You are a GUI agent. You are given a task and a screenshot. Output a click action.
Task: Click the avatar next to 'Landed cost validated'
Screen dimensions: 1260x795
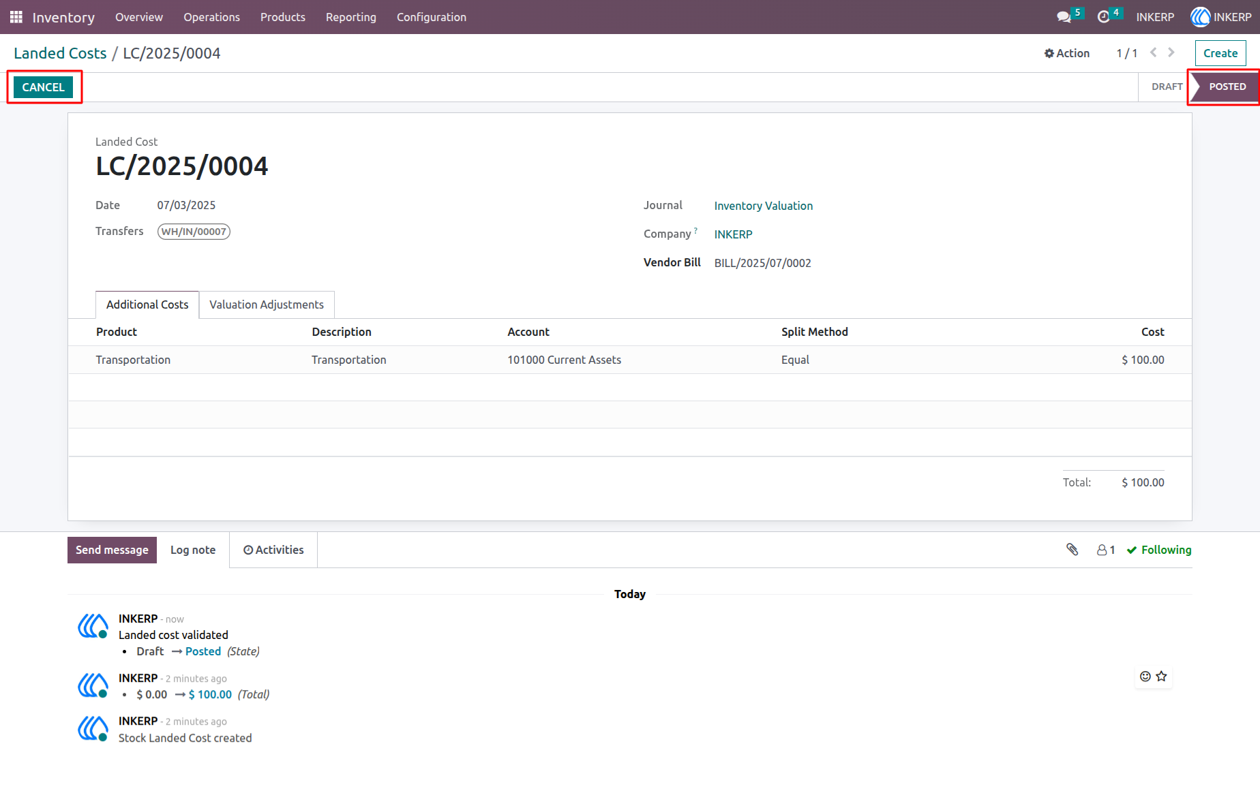tap(93, 626)
